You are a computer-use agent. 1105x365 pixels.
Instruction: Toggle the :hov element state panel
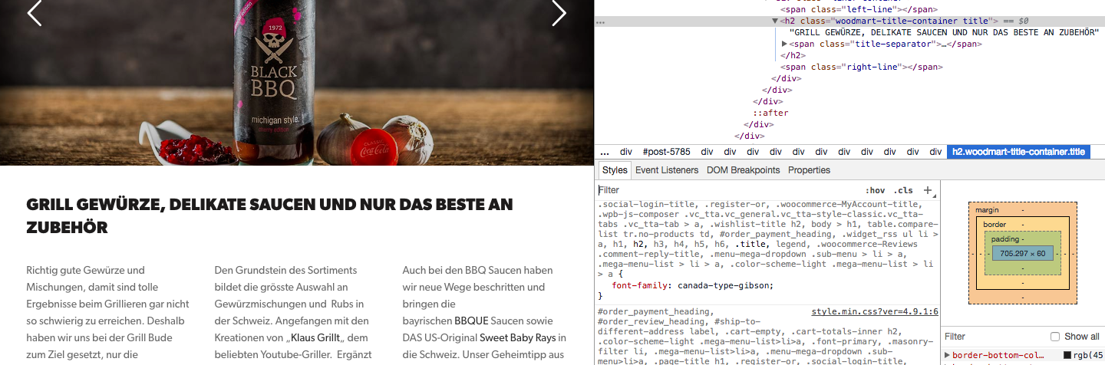click(x=875, y=190)
